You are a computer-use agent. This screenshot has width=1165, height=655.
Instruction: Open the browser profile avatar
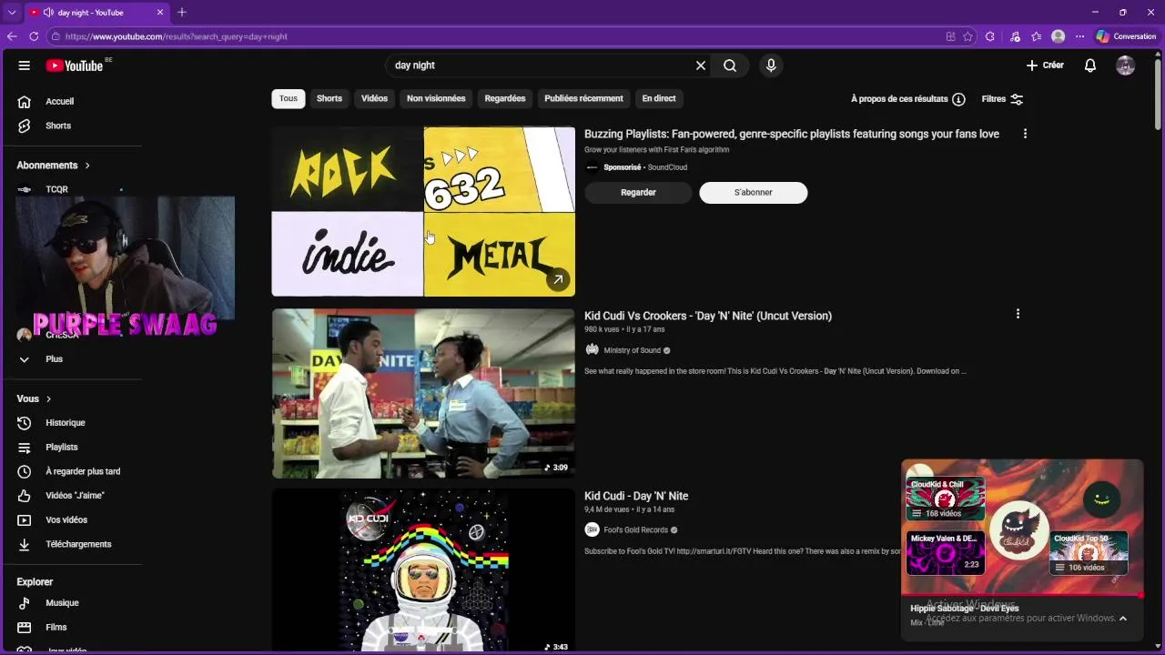pos(1058,36)
